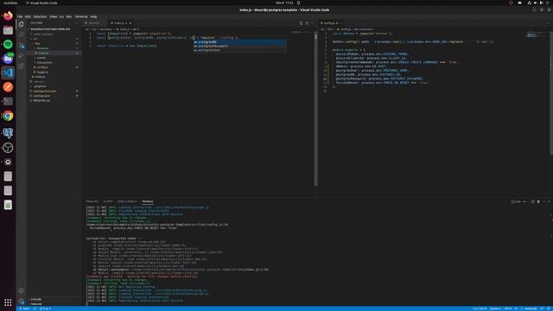Open the Explorer view in activity bar
Image resolution: width=553 pixels, height=311 pixels.
point(21,25)
